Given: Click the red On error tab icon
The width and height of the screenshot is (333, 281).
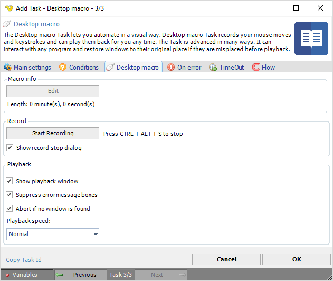Looking at the screenshot, I should coord(171,68).
